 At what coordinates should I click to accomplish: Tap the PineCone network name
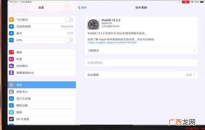point(67,26)
